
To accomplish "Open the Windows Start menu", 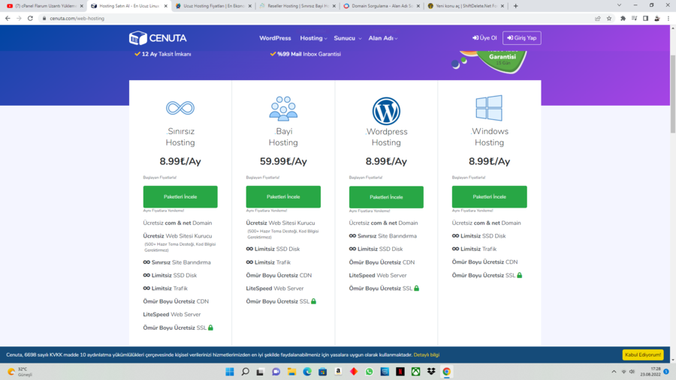I will [x=230, y=372].
